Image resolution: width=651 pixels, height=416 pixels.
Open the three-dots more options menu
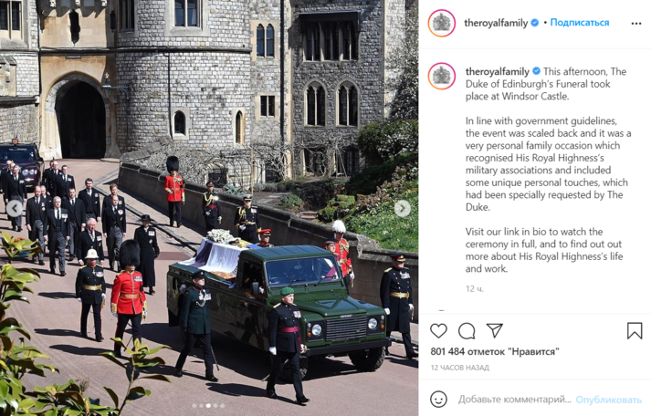point(636,24)
